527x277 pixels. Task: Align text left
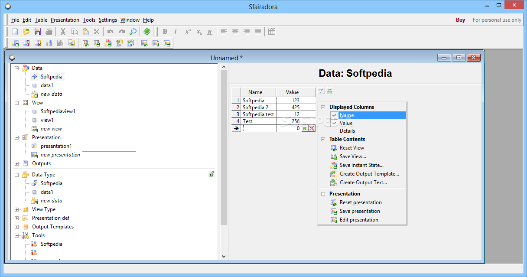point(224,32)
